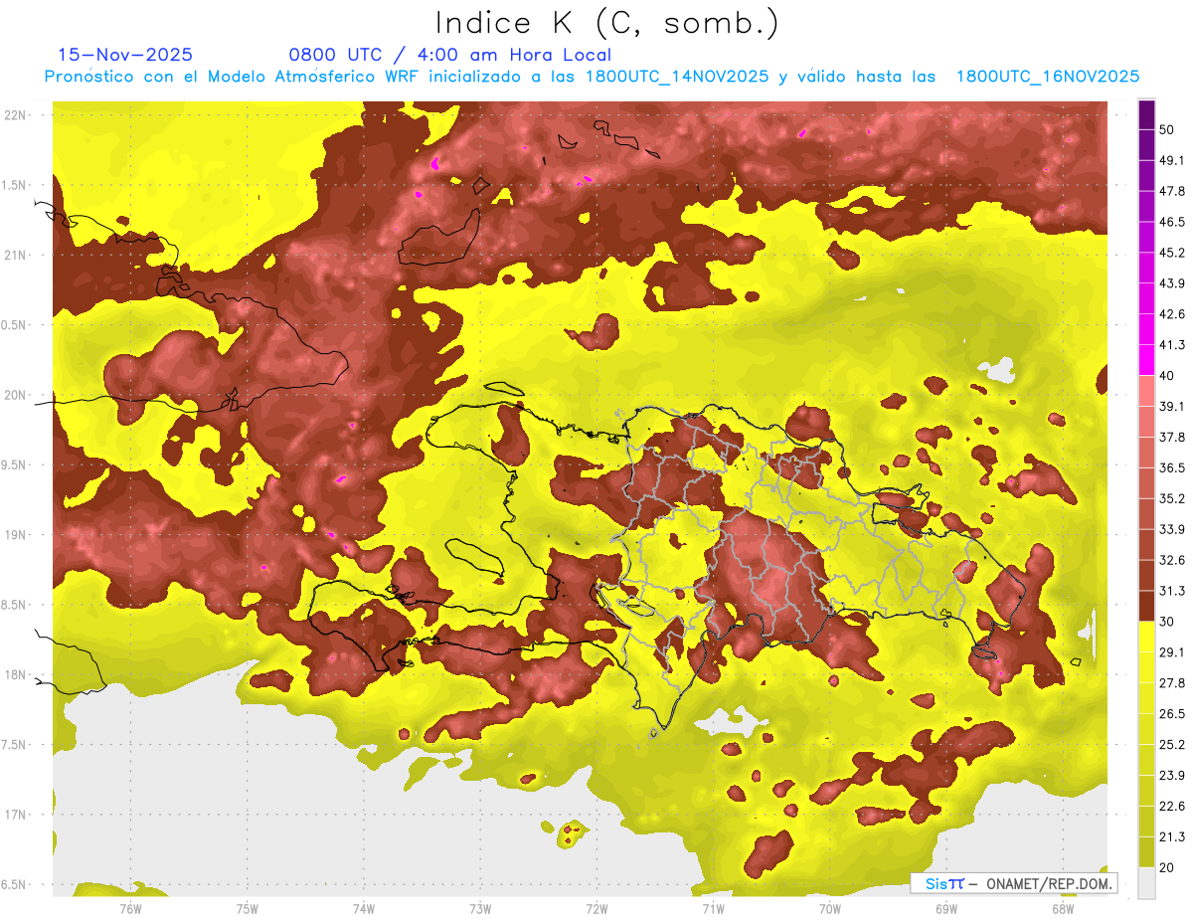Select the bright yellow swatch between 29.1 and 30

click(x=1146, y=637)
